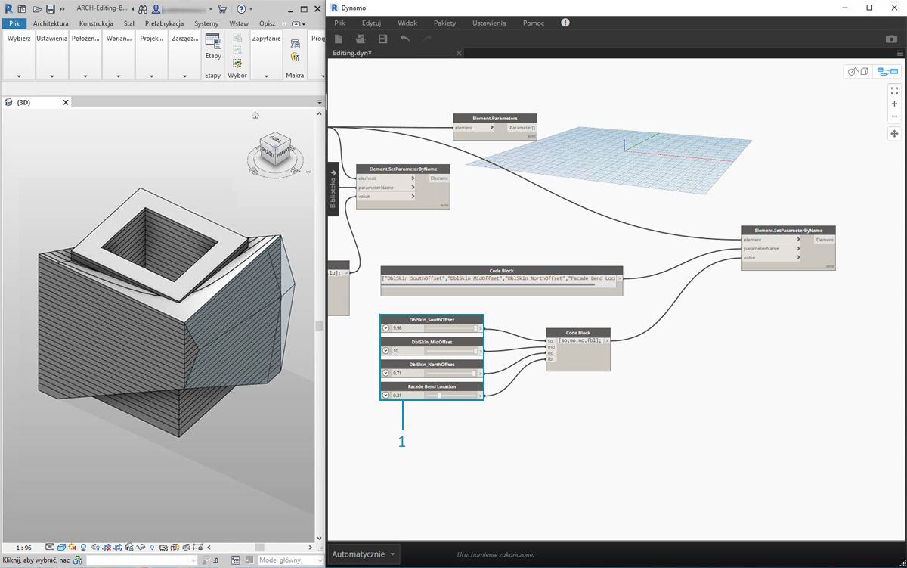This screenshot has width=907, height=568.
Task: Open Revit help with question mark icon
Action: pos(241,9)
